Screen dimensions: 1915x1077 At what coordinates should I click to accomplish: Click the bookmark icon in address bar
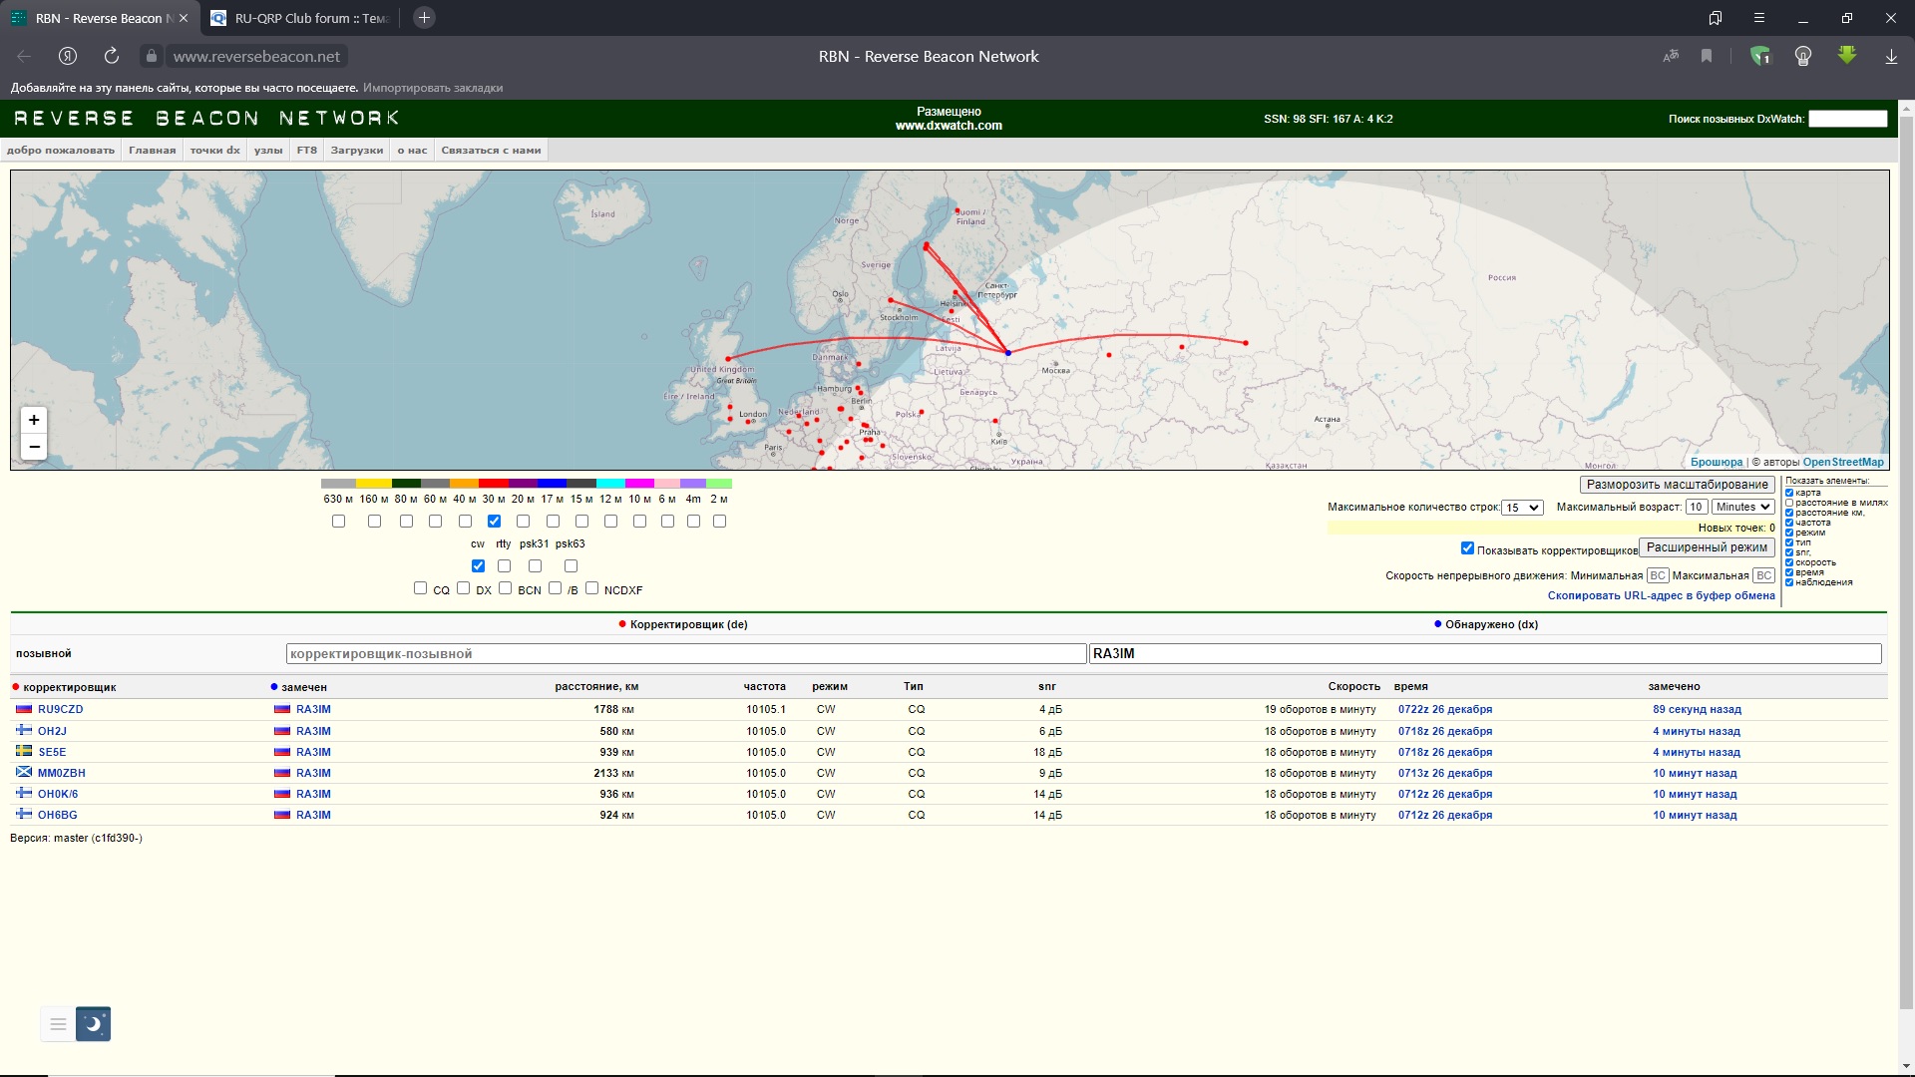click(x=1707, y=57)
